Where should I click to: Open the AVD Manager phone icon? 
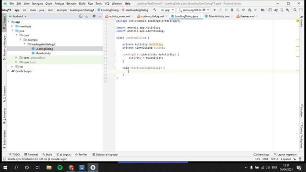tap(282, 10)
